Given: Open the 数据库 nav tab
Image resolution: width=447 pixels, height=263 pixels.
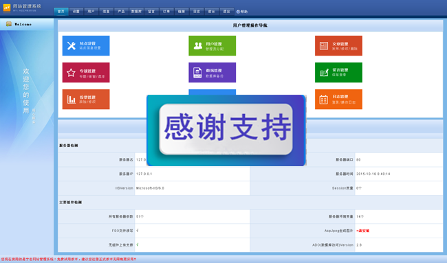Looking at the screenshot, I should [x=136, y=12].
